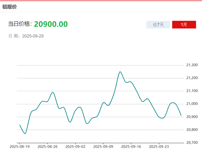202x149 pixels.
Task: Click the green 20900.00 price value
Action: pos(51,24)
